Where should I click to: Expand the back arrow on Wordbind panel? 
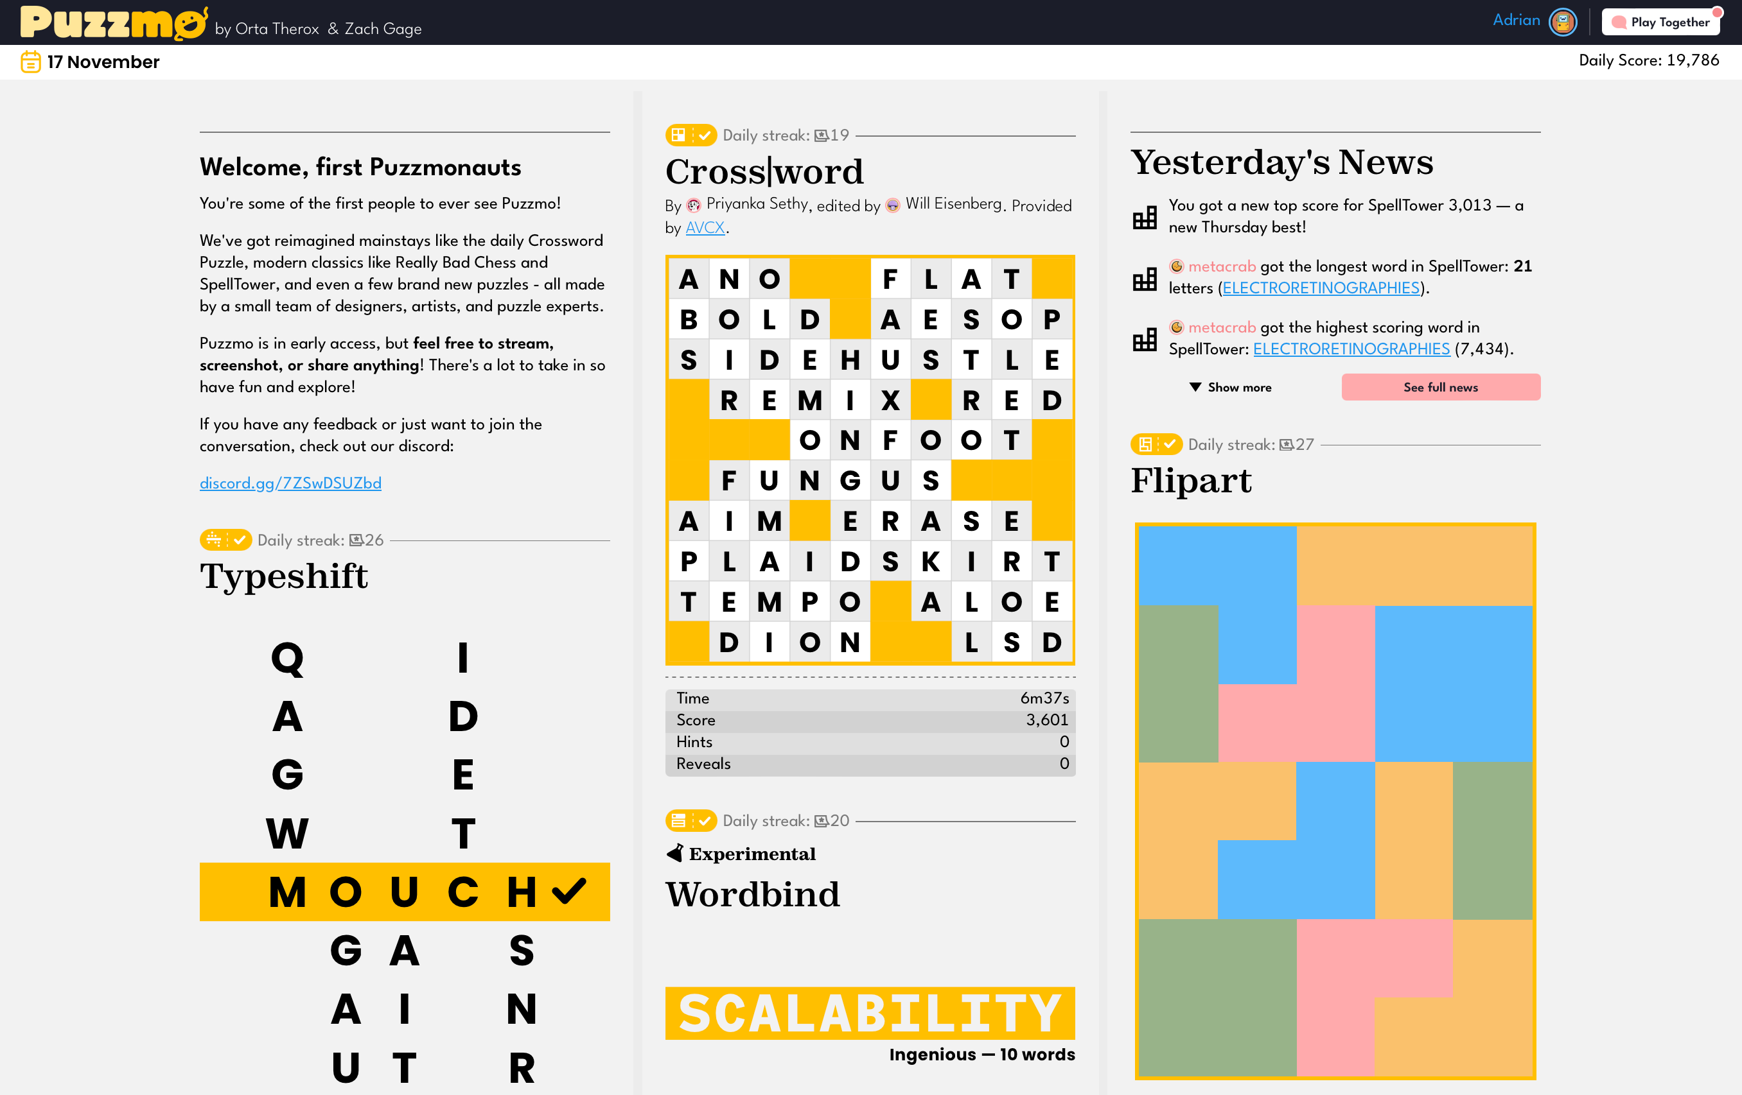coord(676,853)
